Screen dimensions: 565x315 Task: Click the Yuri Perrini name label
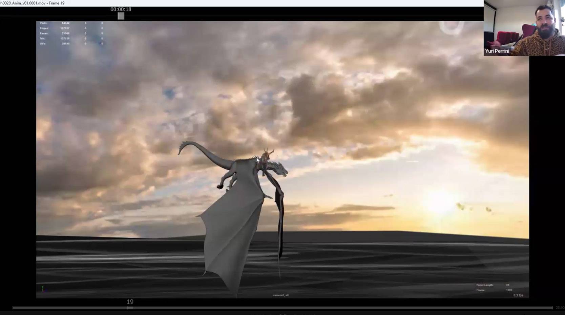(x=497, y=51)
